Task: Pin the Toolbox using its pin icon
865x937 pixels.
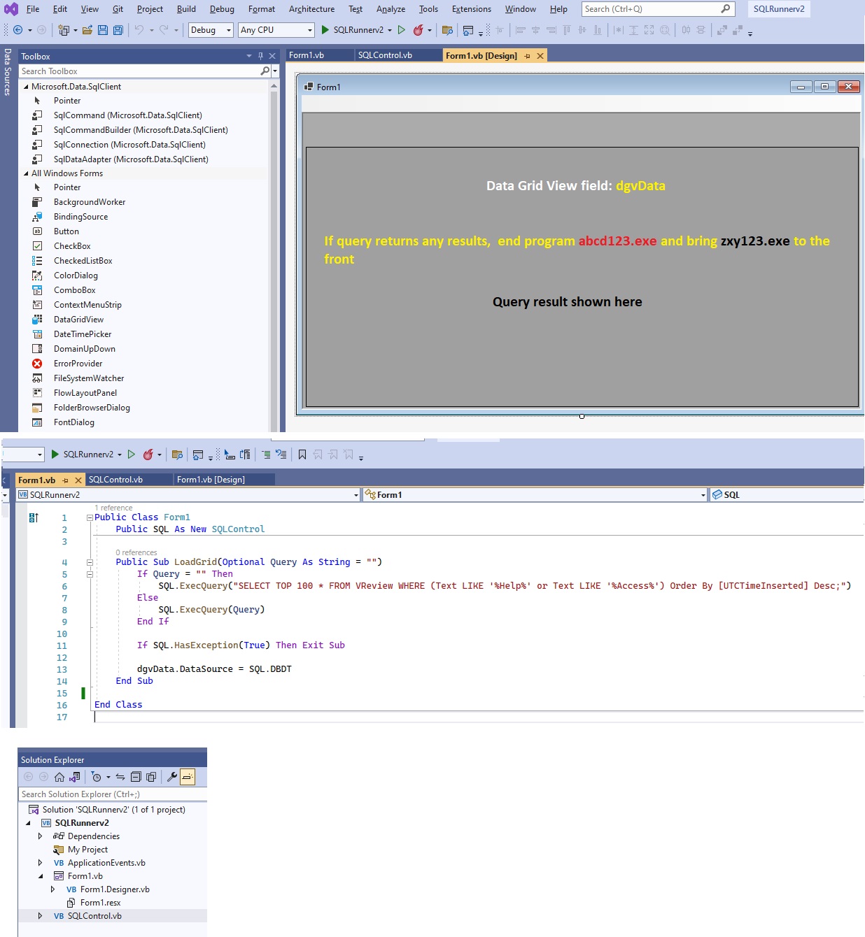Action: [261, 56]
